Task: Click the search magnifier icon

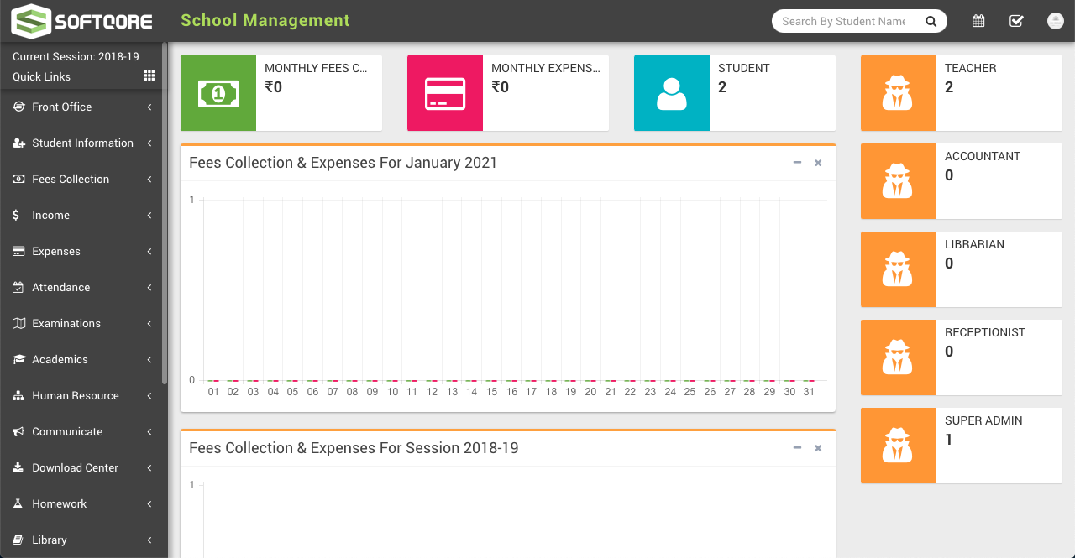Action: [931, 22]
